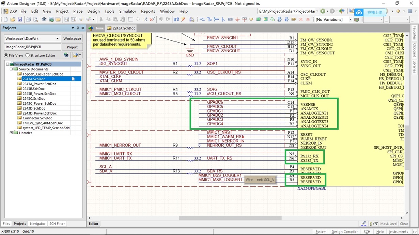Click the Browse Libraries binoculars icon

(192, 19)
